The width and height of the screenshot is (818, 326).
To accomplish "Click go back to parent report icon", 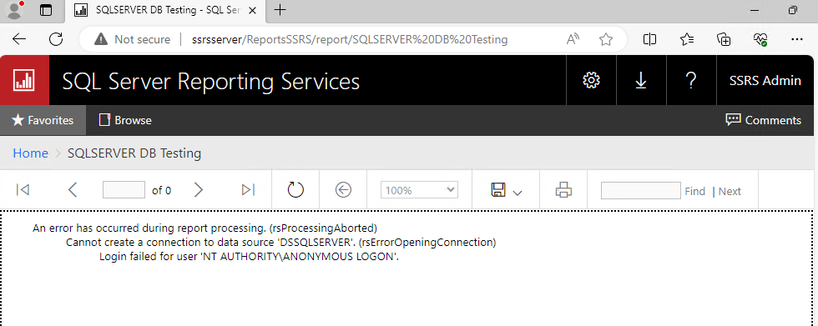I will point(343,190).
